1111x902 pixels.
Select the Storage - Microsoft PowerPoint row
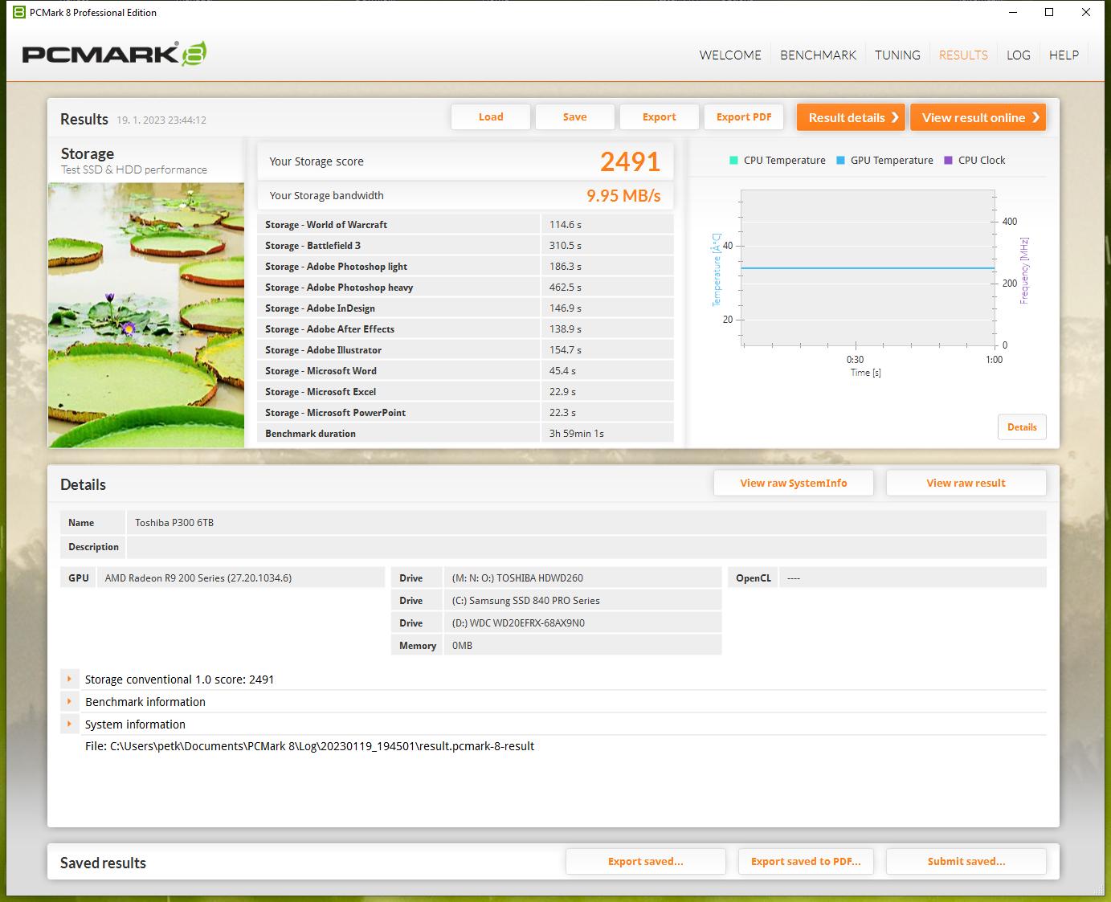point(465,413)
